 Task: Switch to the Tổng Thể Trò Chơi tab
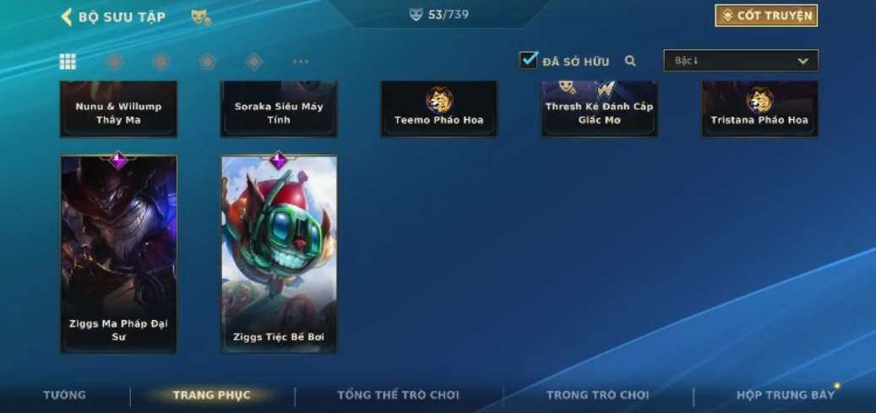tap(399, 395)
